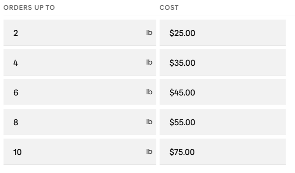The image size is (295, 173).
Task: Click the COST column header
Action: point(169,7)
